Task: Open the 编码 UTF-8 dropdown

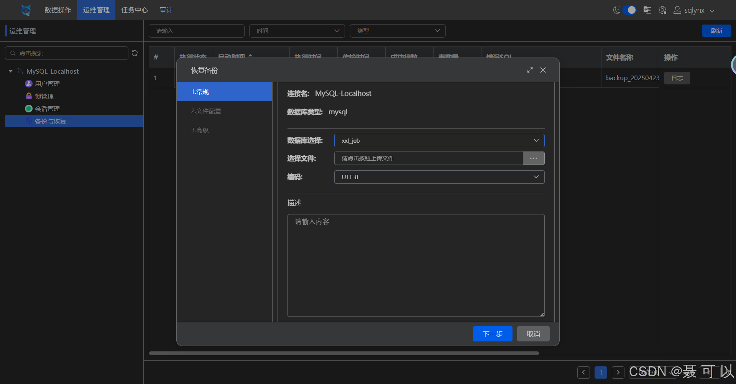Action: coord(439,177)
